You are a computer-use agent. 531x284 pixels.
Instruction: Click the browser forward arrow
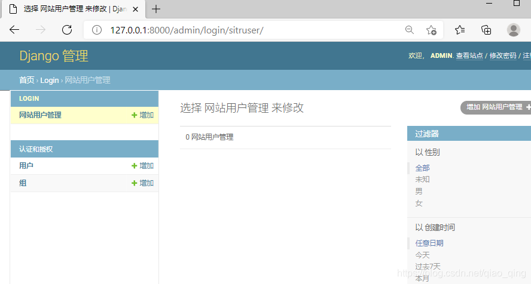(x=41, y=30)
